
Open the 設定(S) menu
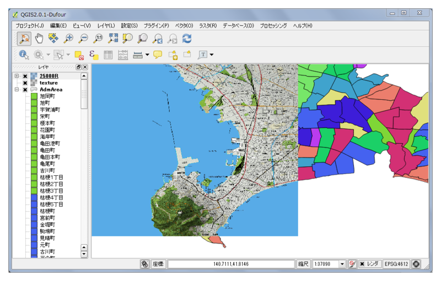tap(130, 25)
